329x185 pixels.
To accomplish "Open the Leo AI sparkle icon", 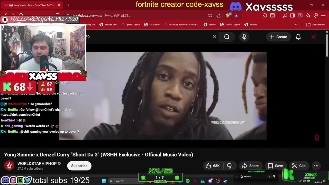I will point(308,15).
